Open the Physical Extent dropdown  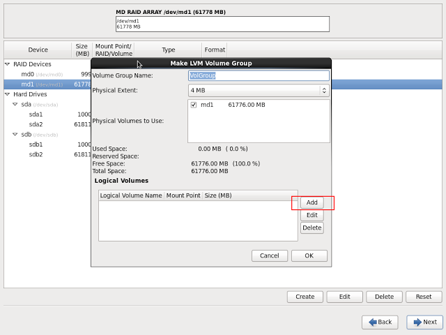pos(259,91)
